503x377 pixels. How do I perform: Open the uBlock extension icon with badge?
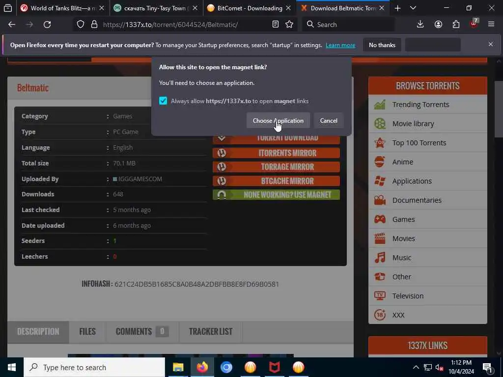[474, 24]
